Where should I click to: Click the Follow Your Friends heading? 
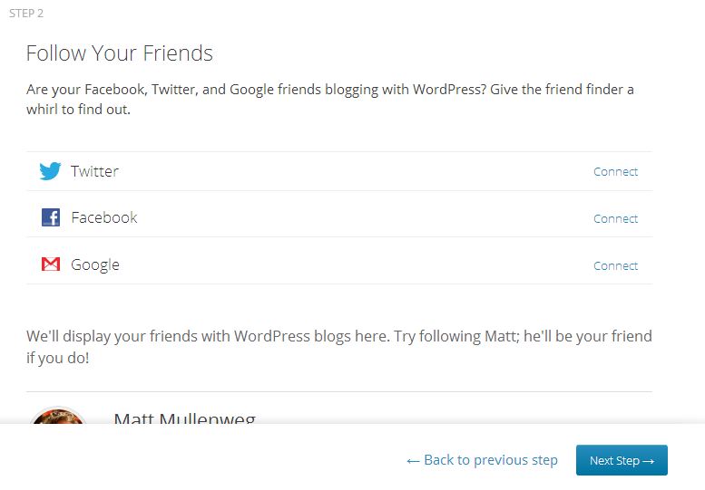pos(119,53)
